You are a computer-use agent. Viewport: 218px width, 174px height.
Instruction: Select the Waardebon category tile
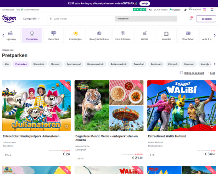[188, 35]
